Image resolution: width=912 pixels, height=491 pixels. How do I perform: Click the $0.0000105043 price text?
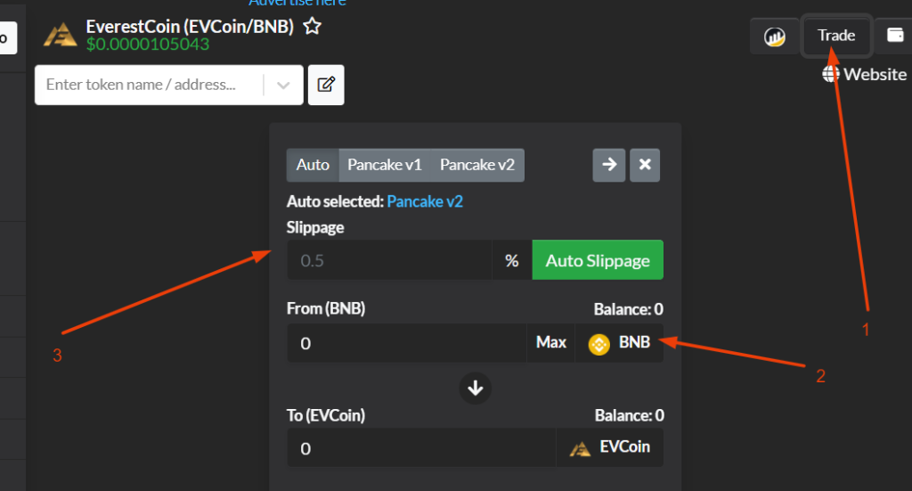[x=148, y=45]
